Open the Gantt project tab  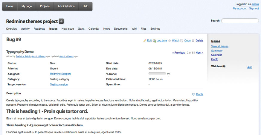(x=81, y=29)
